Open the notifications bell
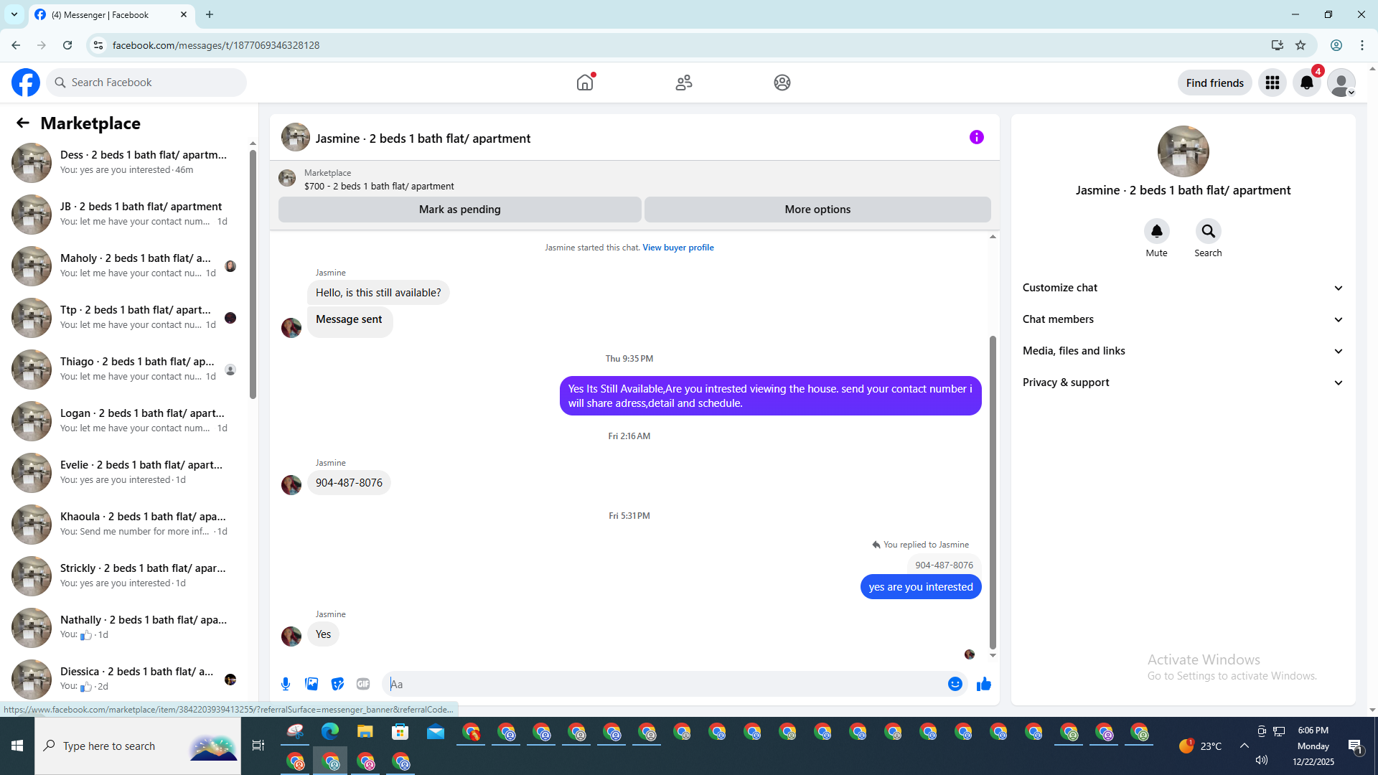 (1307, 83)
